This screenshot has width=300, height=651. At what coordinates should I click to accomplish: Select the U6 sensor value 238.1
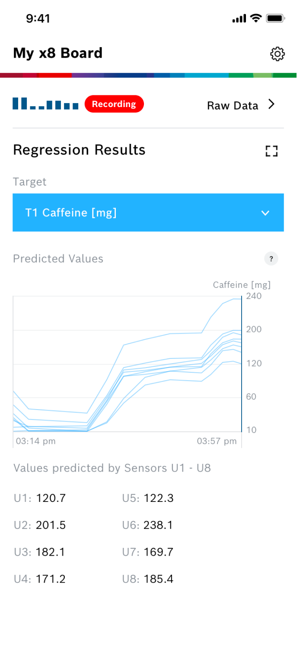click(x=158, y=525)
